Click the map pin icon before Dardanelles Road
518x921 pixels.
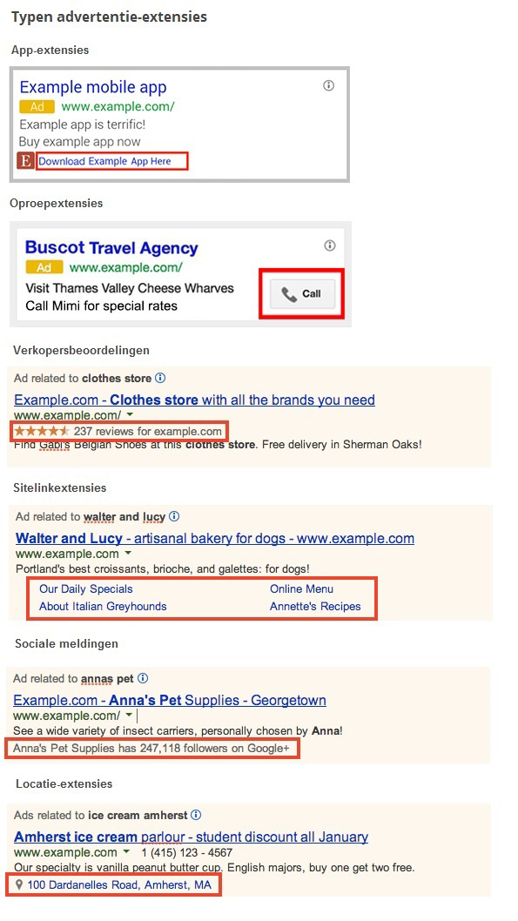pos(19,884)
